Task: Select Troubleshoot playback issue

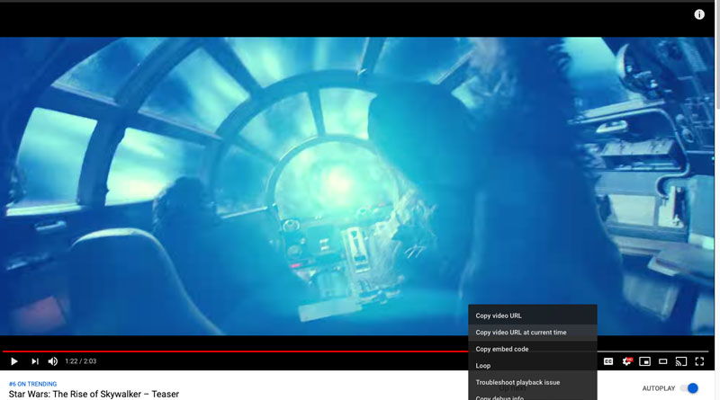Action: tap(533, 382)
